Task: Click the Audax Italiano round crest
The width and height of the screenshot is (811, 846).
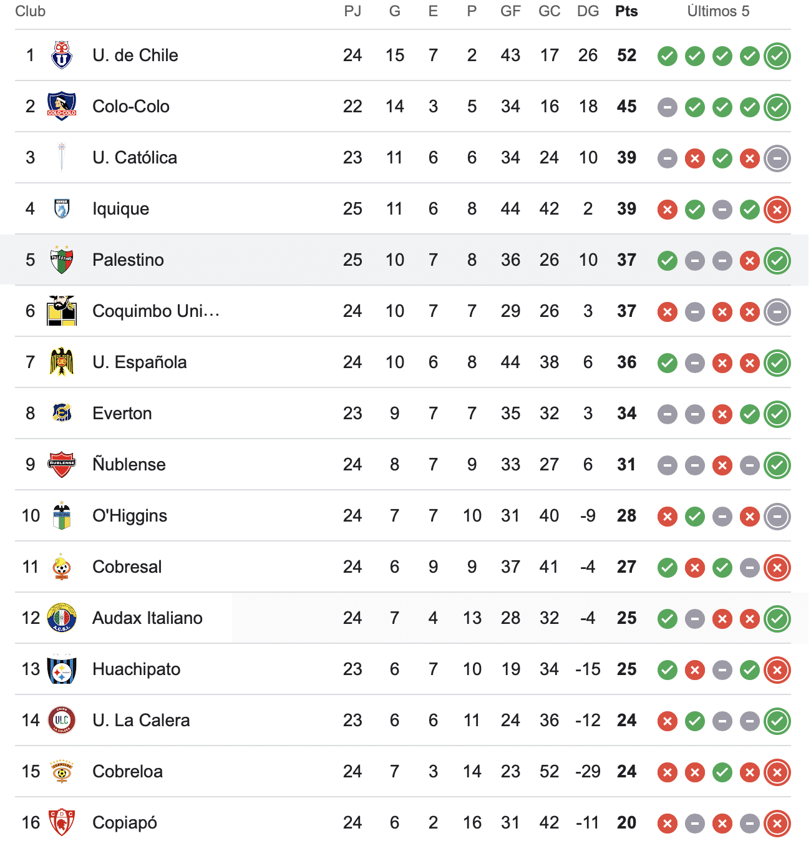Action: [x=61, y=618]
